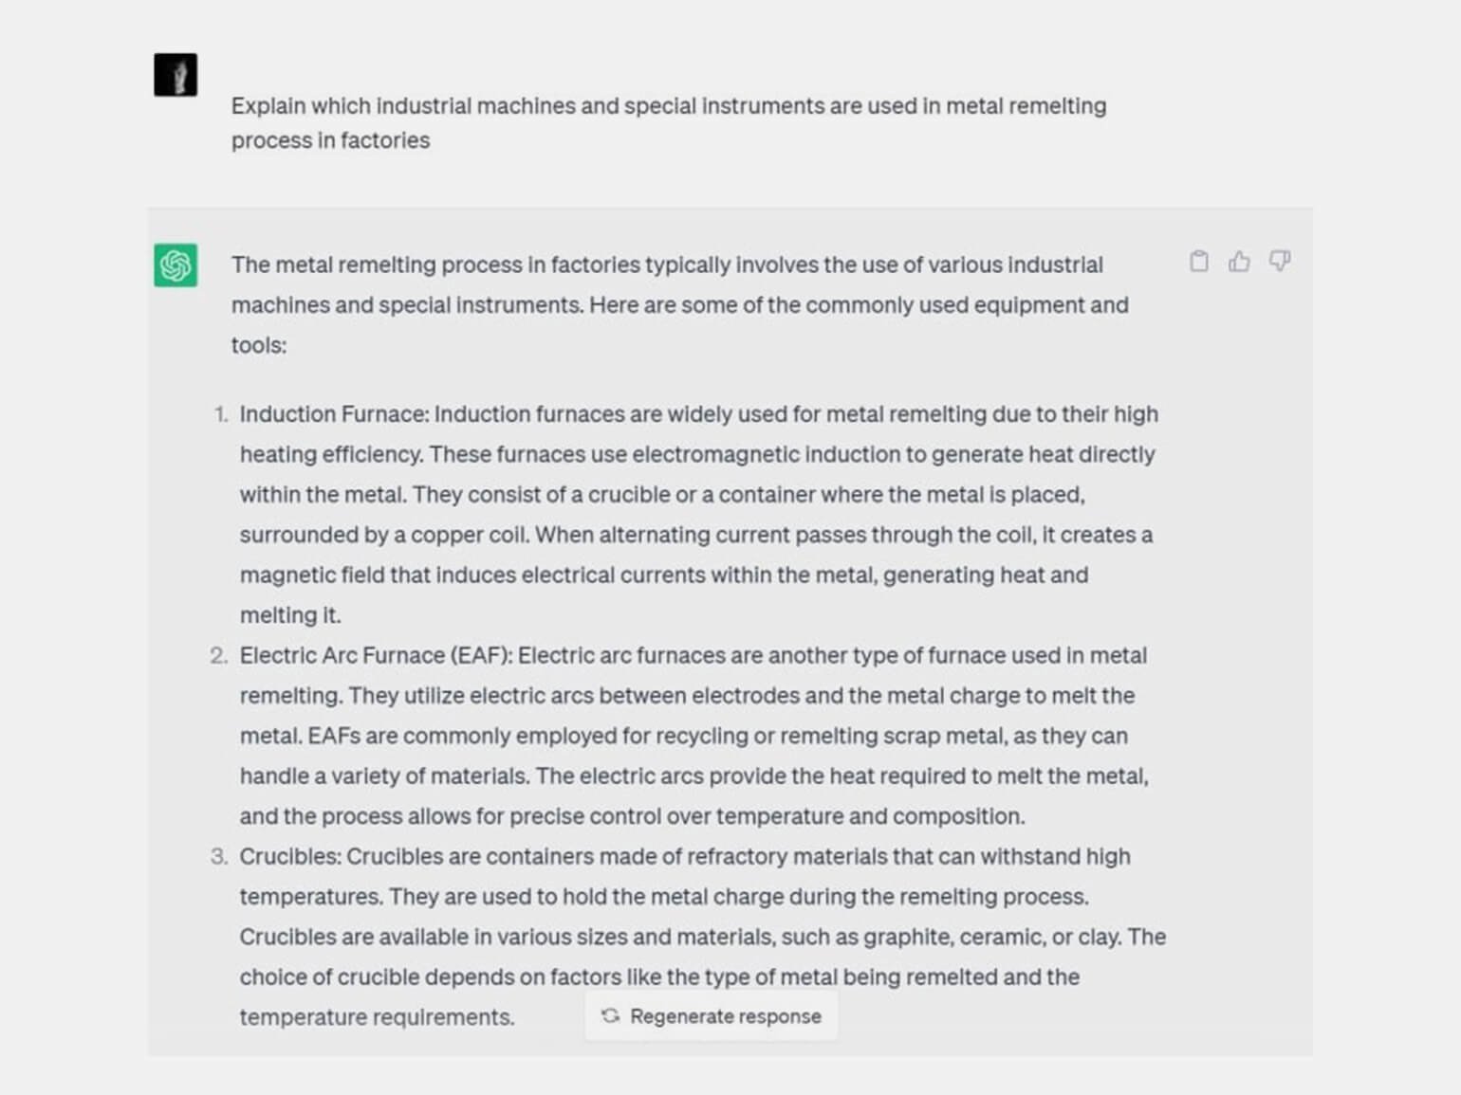Click list number 1 marker

pos(221,414)
